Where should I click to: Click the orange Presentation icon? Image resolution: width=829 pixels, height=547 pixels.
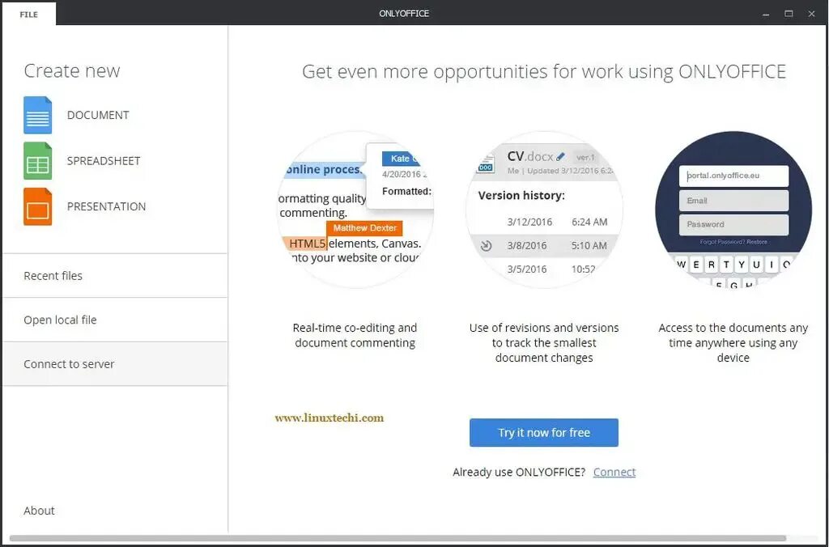[37, 206]
